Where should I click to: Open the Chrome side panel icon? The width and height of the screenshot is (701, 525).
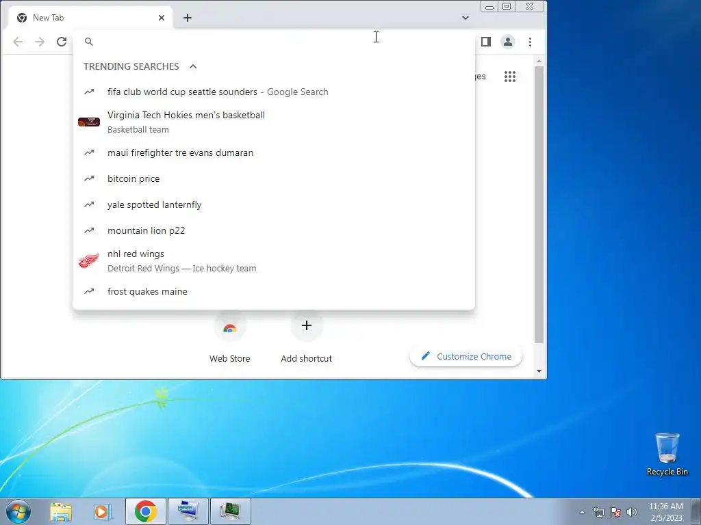pos(486,42)
